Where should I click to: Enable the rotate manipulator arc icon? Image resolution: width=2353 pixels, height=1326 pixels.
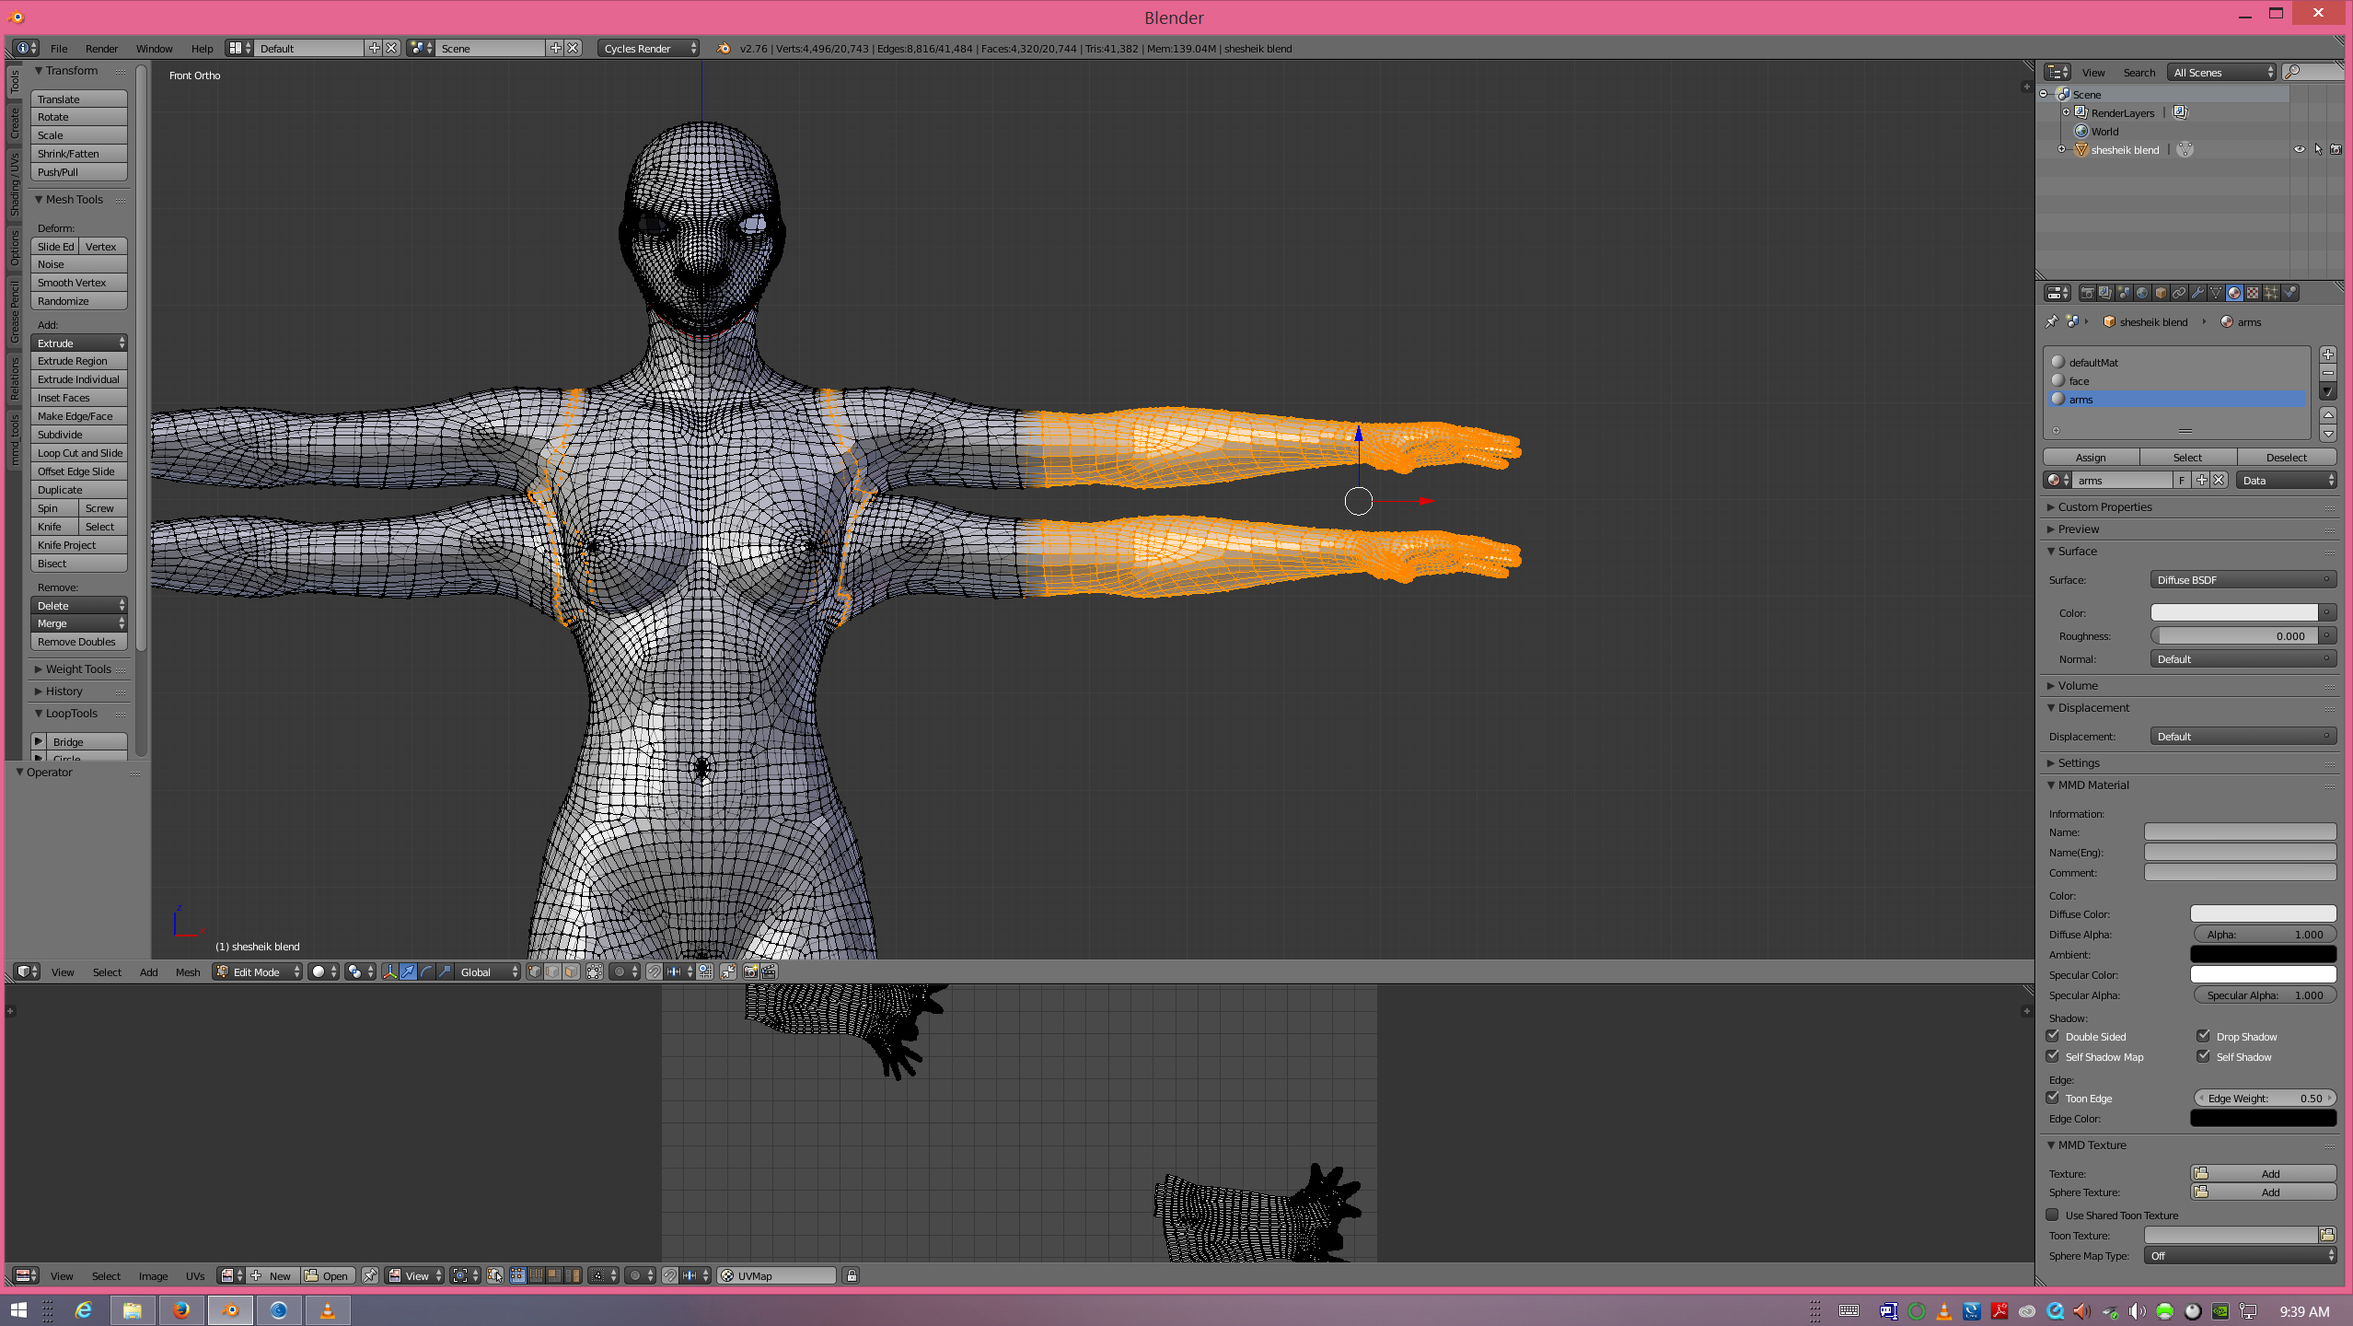[426, 971]
